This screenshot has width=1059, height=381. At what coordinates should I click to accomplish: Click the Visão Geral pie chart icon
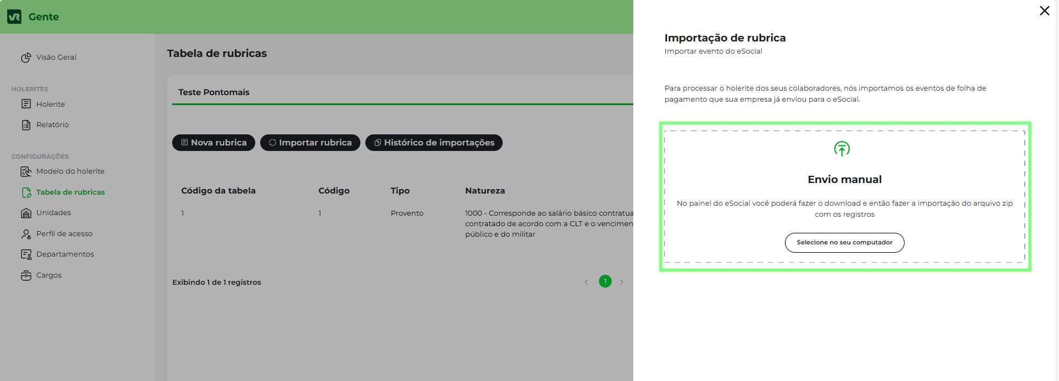tap(26, 58)
